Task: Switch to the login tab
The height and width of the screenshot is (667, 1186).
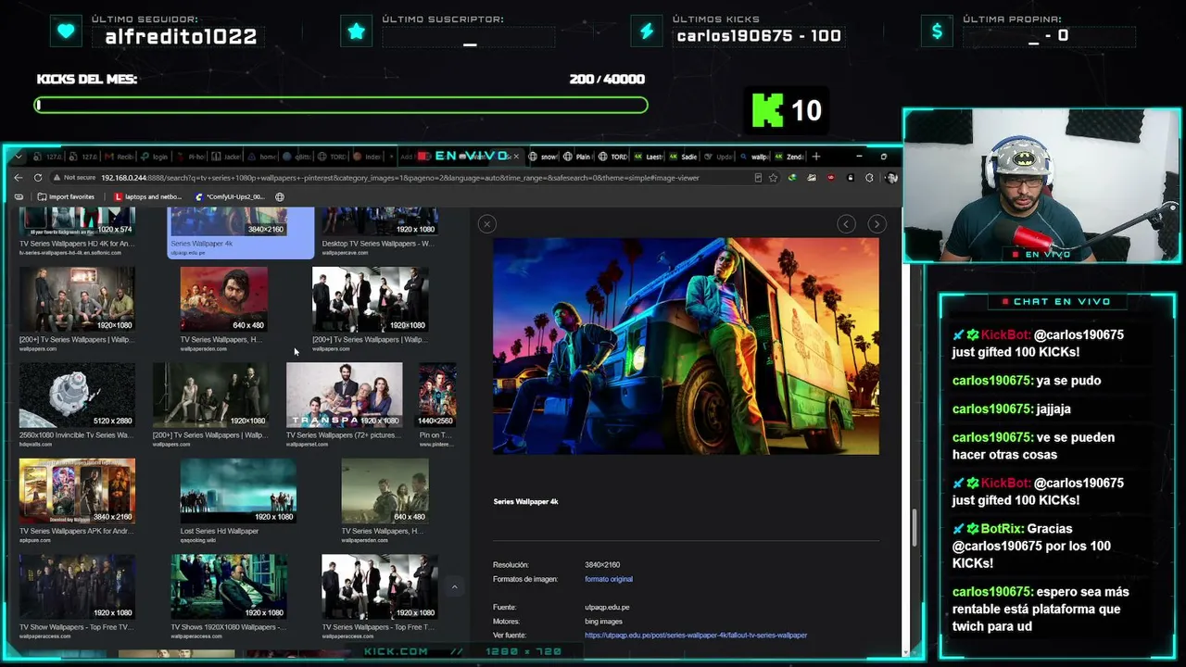Action: point(154,157)
